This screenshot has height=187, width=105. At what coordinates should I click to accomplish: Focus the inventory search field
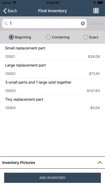(44, 23)
